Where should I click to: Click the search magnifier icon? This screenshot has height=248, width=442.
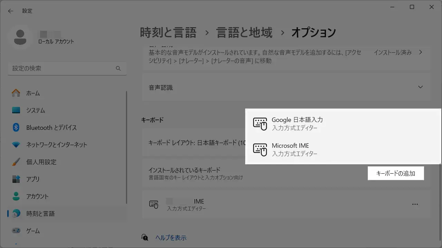[118, 69]
